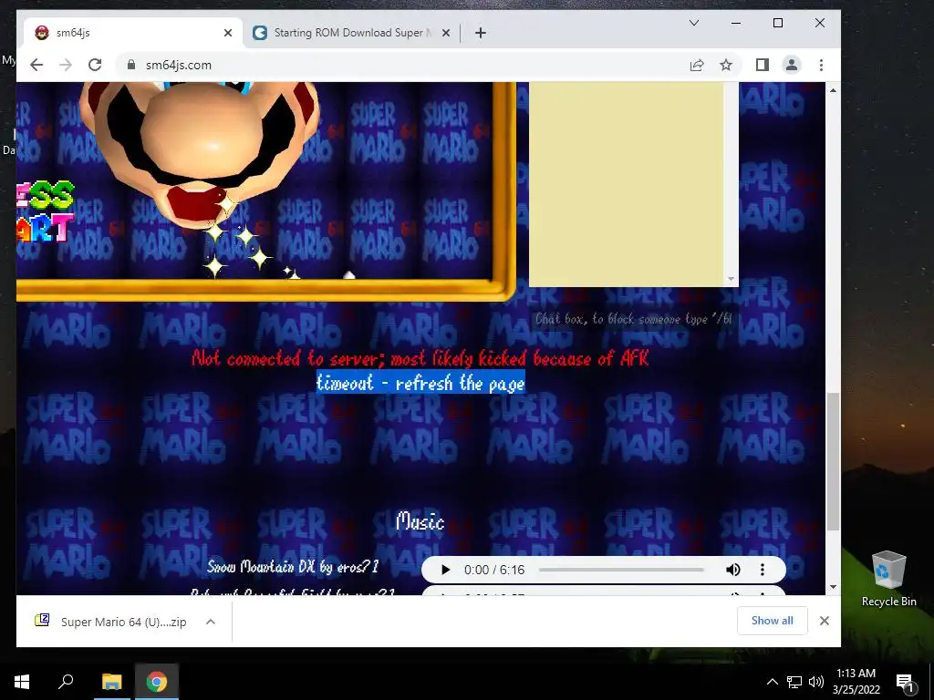
Task: Switch to Starting ROM Download tab
Action: pyautogui.click(x=351, y=33)
